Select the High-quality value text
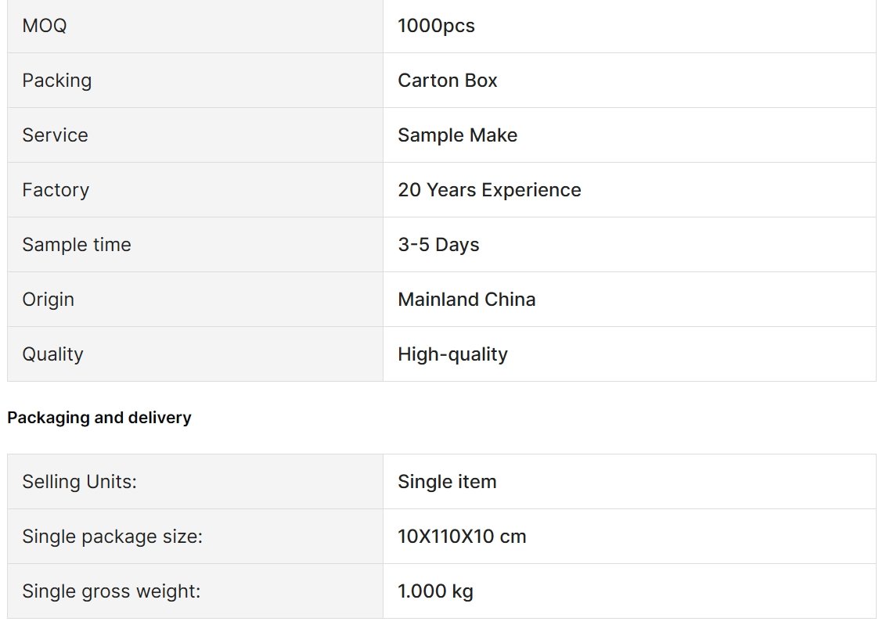This screenshot has height=625, width=886. point(452,354)
